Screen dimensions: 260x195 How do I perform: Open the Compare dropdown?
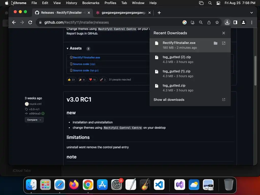[x=34, y=120]
